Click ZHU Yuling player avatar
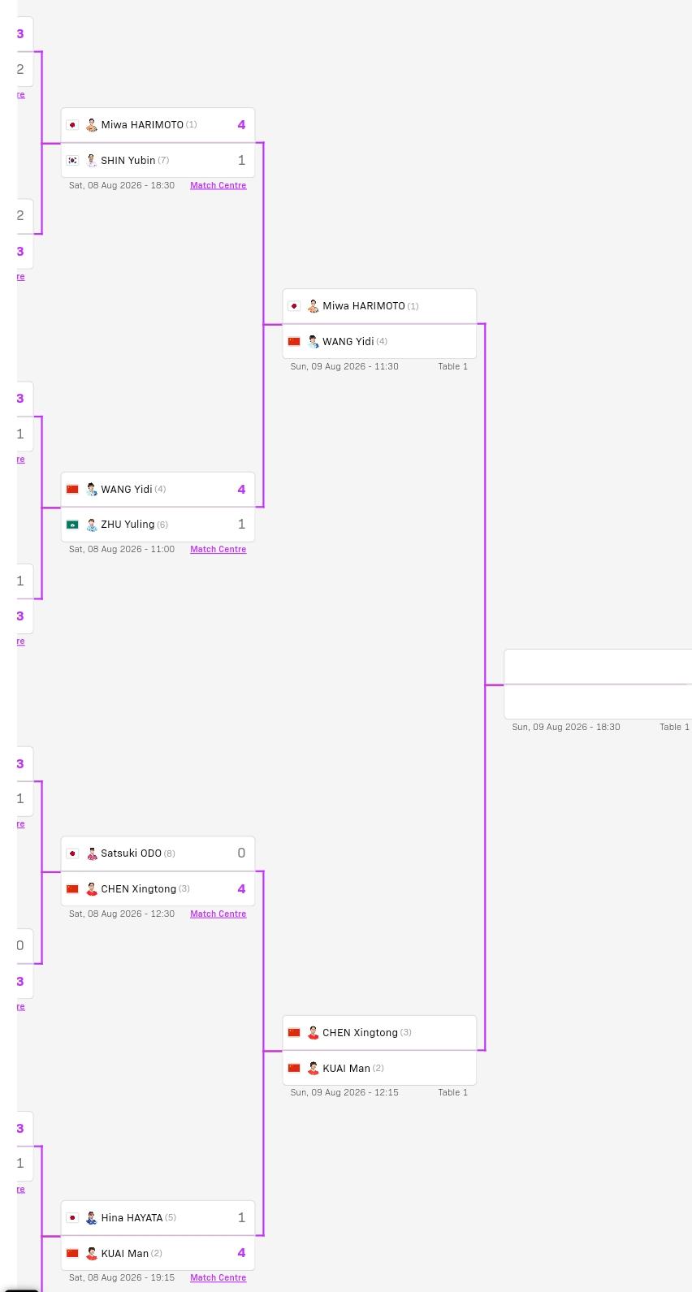The width and height of the screenshot is (692, 1292). coord(92,525)
